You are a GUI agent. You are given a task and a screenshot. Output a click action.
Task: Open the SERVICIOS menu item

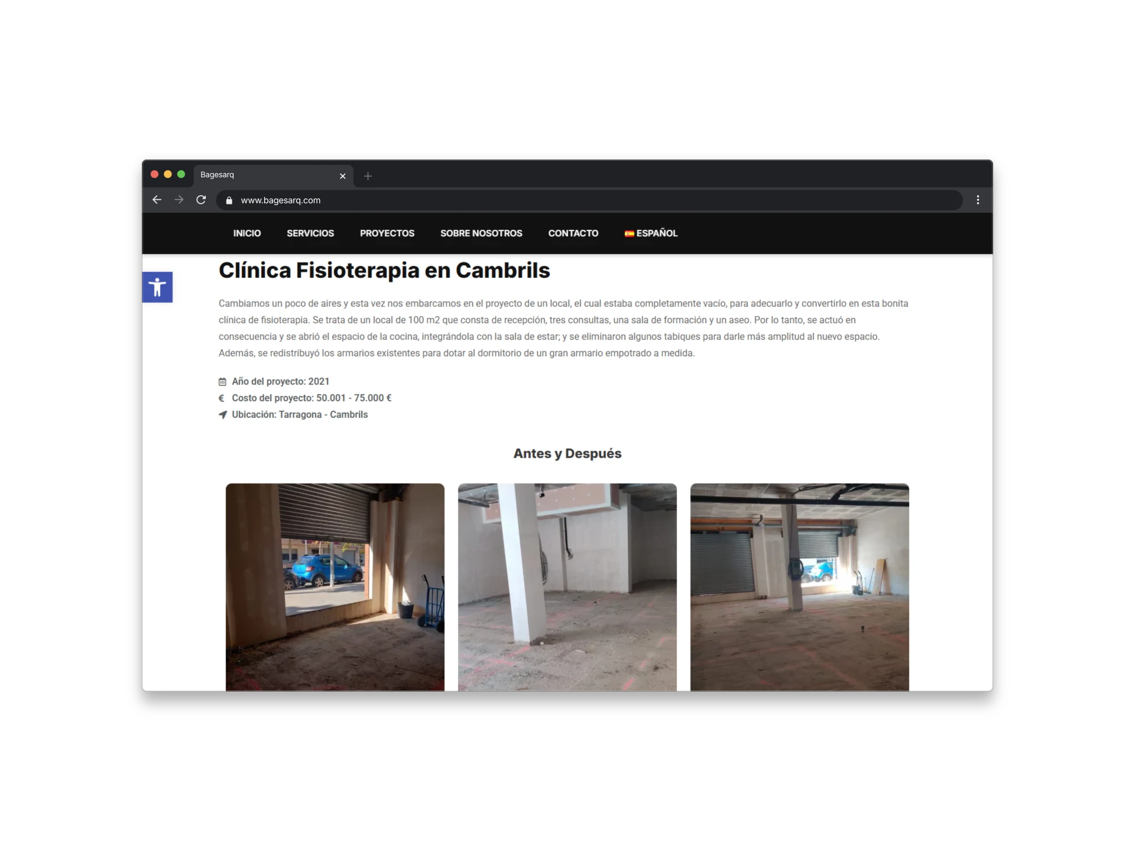pyautogui.click(x=310, y=233)
